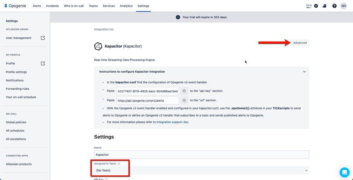Click the alerts URL text field

pyautogui.click(x=148, y=100)
